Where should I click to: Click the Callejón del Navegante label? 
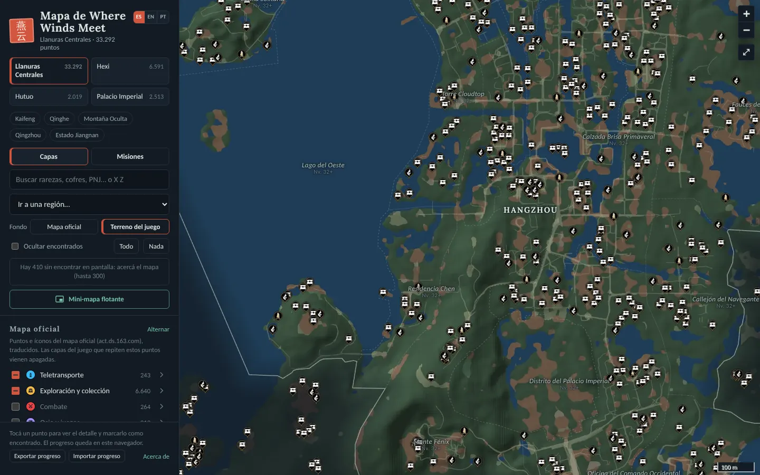click(x=726, y=299)
